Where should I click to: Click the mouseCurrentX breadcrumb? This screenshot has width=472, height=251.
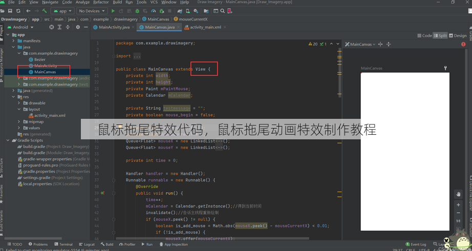[190, 19]
